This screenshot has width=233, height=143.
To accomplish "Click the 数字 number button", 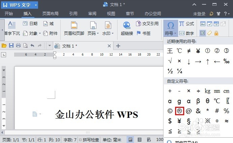I will (x=187, y=33).
